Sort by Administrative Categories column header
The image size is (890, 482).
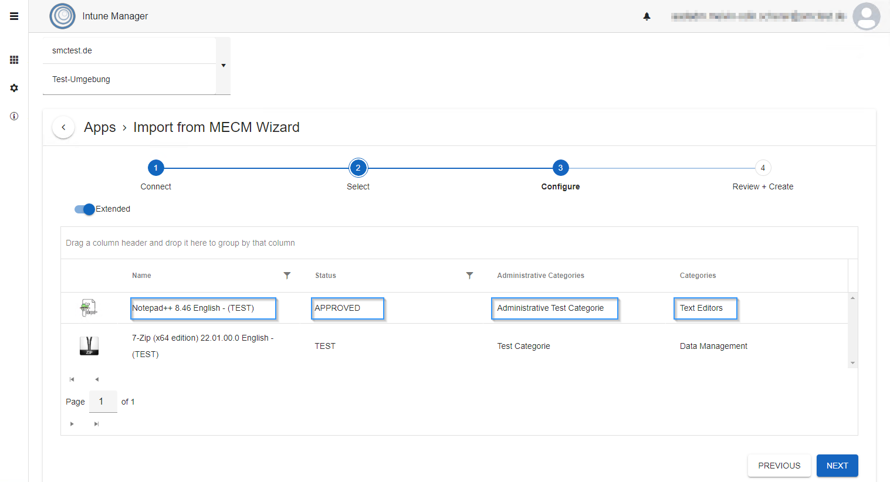(540, 276)
